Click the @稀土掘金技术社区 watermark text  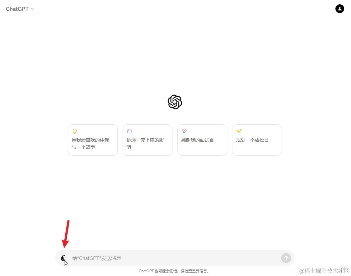[324, 271]
